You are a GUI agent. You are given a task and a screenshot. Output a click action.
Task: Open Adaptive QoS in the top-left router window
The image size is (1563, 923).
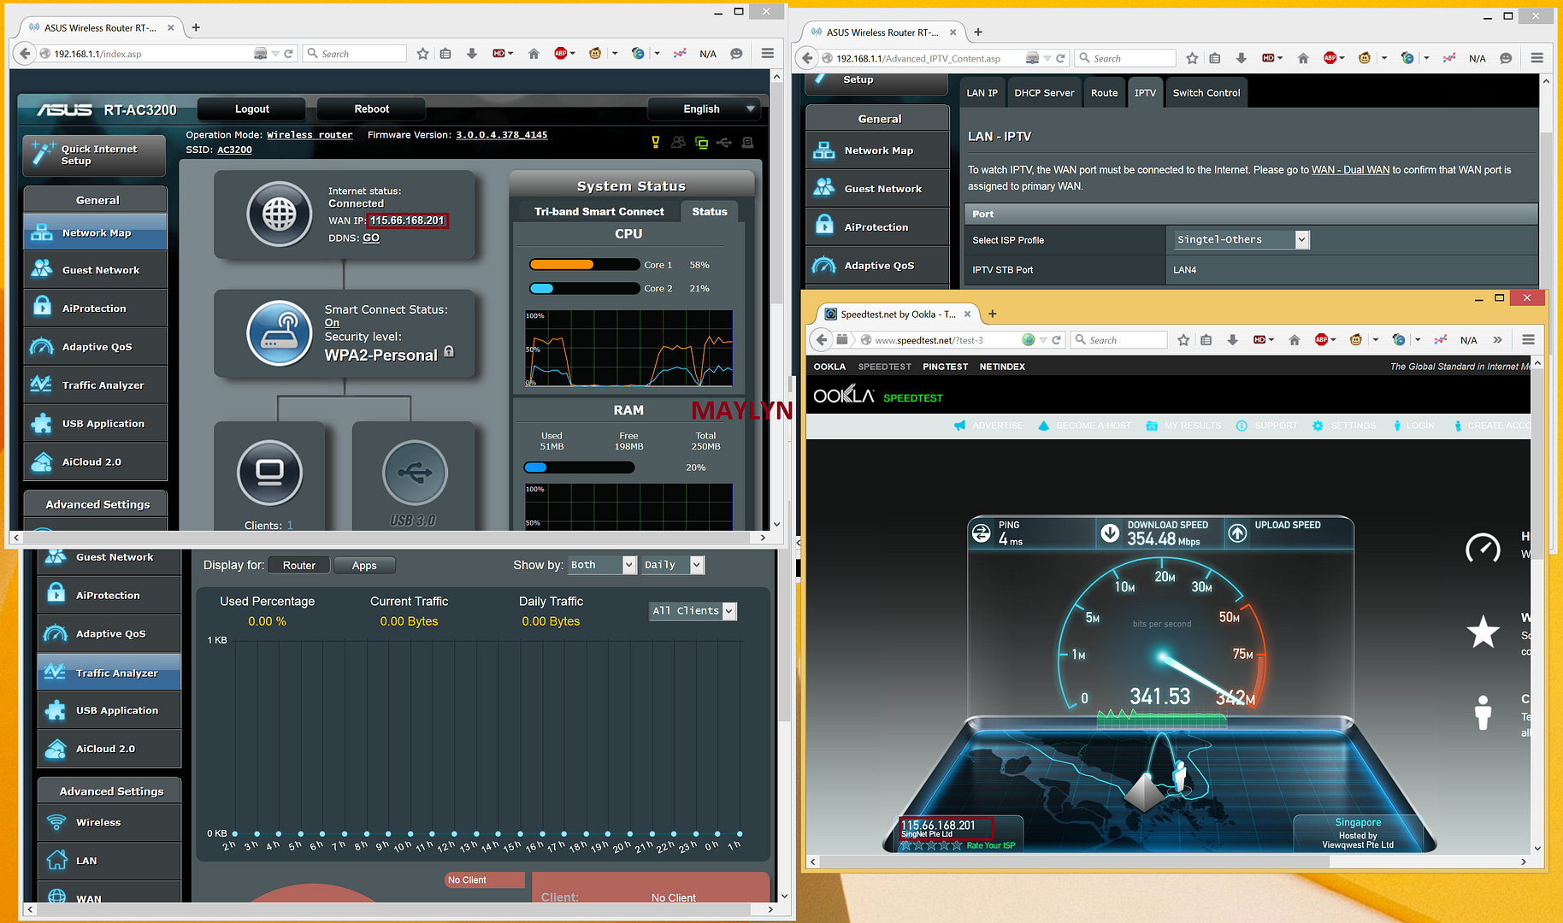point(95,347)
